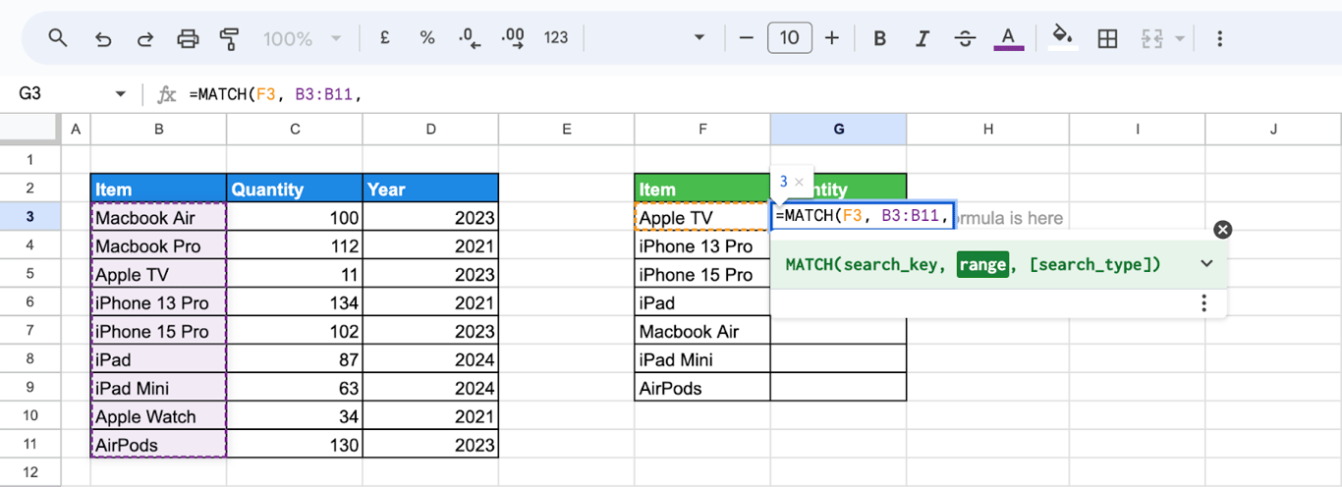Viewport: 1342px width, 487px height.
Task: Click the highlighted range argument in hint
Action: 982,264
